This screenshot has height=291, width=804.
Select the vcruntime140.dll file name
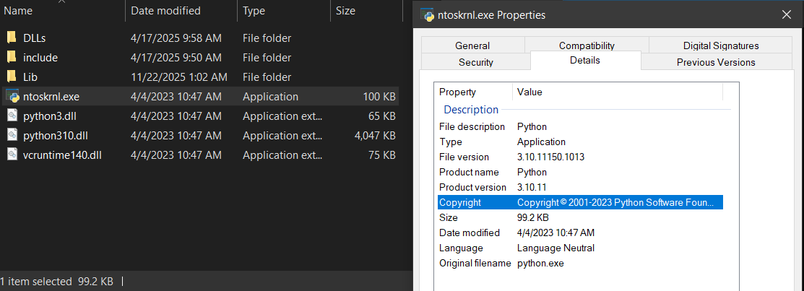tap(62, 155)
